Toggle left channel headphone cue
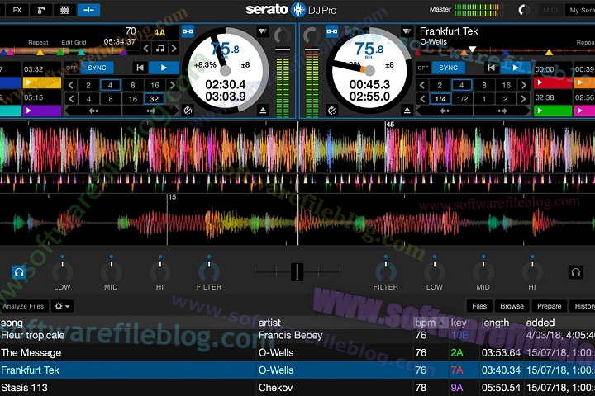595x396 pixels. (x=19, y=272)
